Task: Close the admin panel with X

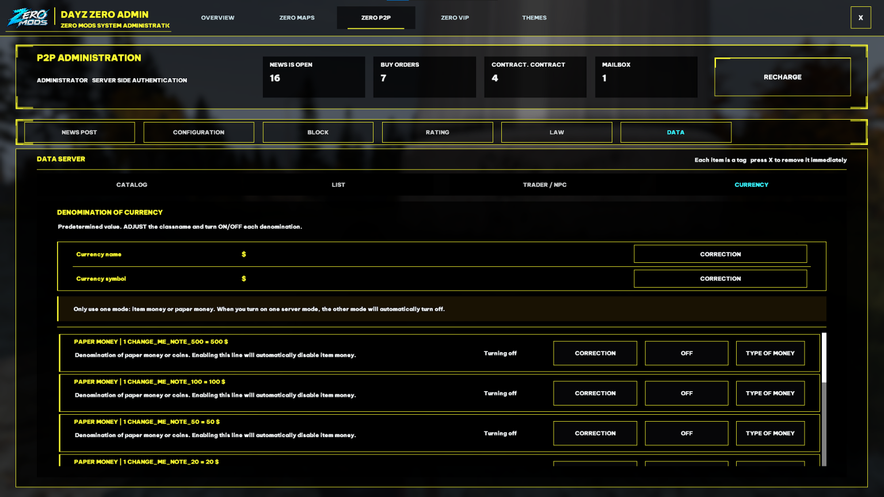Action: point(860,18)
